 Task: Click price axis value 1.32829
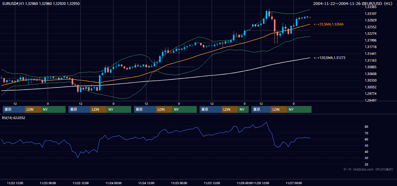coord(371,20)
